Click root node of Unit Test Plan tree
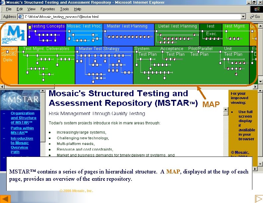Image resolution: width=263 pixels, height=203 pixels. [x=220, y=52]
